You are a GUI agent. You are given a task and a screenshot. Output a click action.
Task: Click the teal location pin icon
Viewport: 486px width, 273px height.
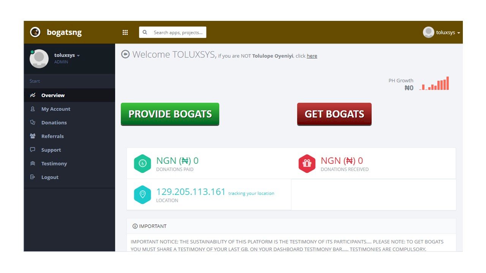coord(142,195)
